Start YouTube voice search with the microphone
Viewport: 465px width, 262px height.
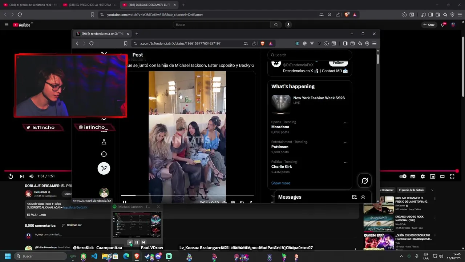288,25
